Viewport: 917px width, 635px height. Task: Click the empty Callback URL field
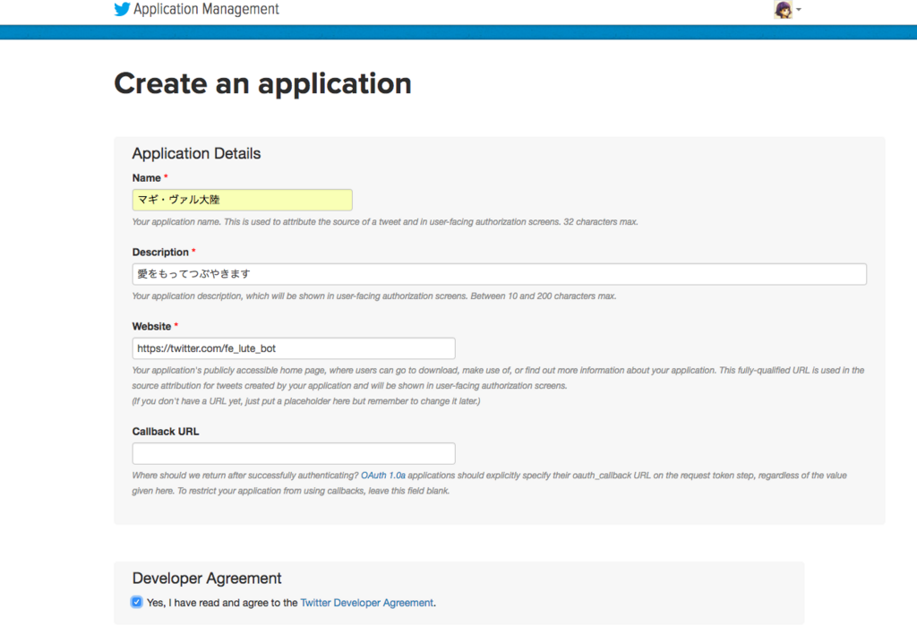[293, 453]
